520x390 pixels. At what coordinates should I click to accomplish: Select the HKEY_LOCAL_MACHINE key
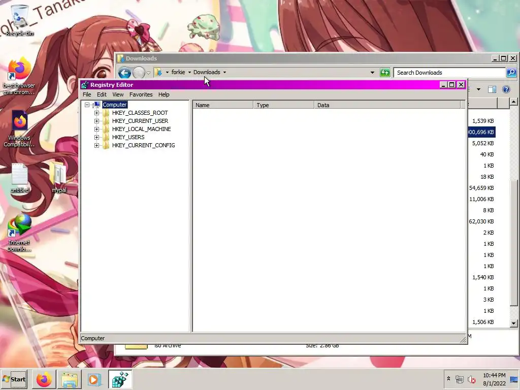point(141,129)
